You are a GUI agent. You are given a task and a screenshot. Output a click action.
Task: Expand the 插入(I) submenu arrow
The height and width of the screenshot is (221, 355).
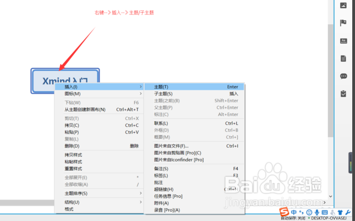point(140,87)
